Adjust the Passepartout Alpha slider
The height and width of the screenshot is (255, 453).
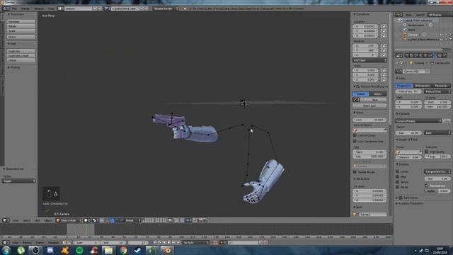(x=437, y=191)
